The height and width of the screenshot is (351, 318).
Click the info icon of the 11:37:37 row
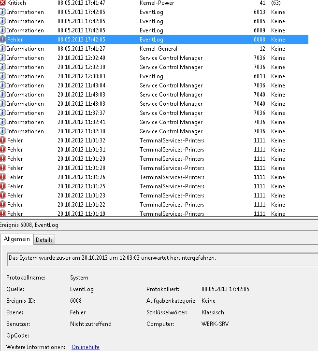pos(3,113)
